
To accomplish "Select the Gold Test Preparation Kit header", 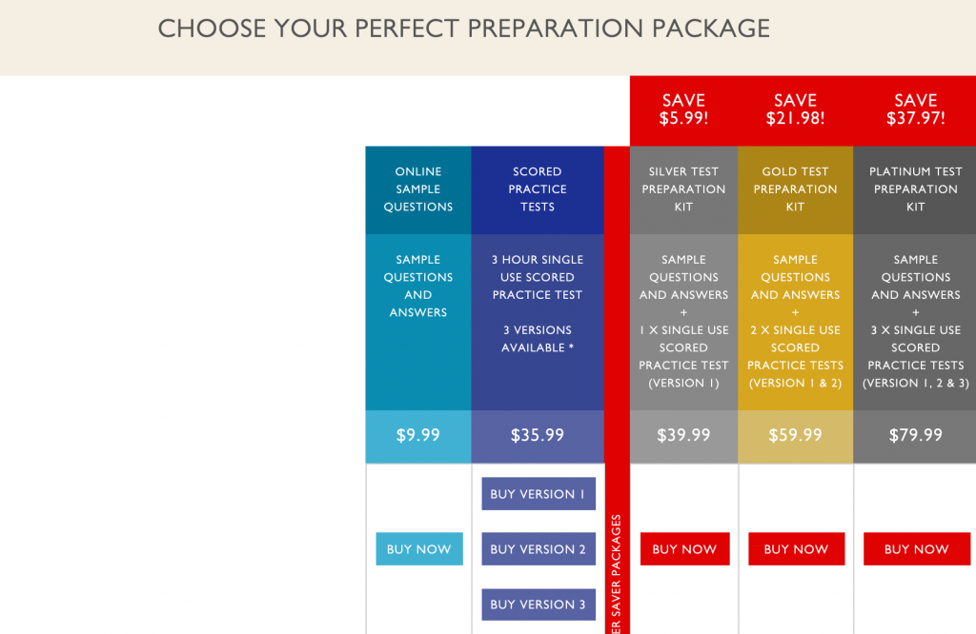I will [796, 189].
